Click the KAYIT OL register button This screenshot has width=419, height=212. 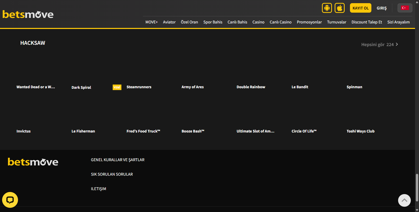(x=360, y=8)
